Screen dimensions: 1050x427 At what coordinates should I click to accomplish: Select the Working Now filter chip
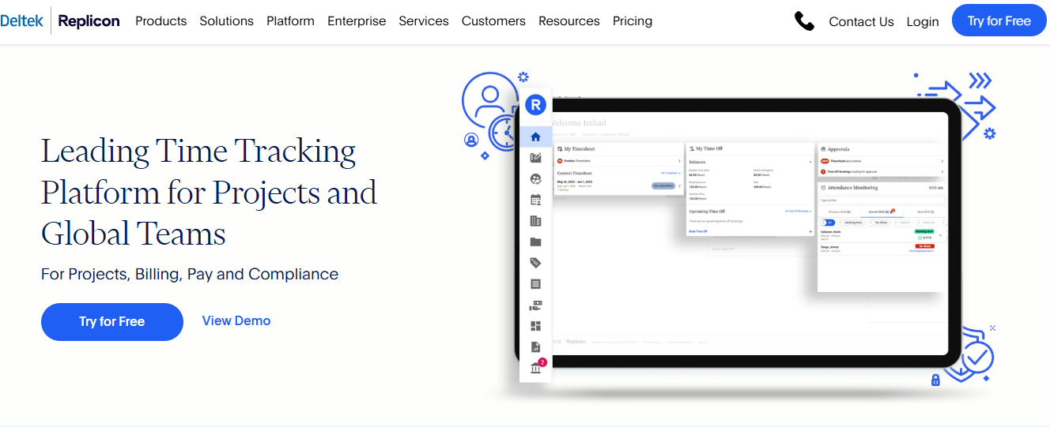(x=851, y=223)
